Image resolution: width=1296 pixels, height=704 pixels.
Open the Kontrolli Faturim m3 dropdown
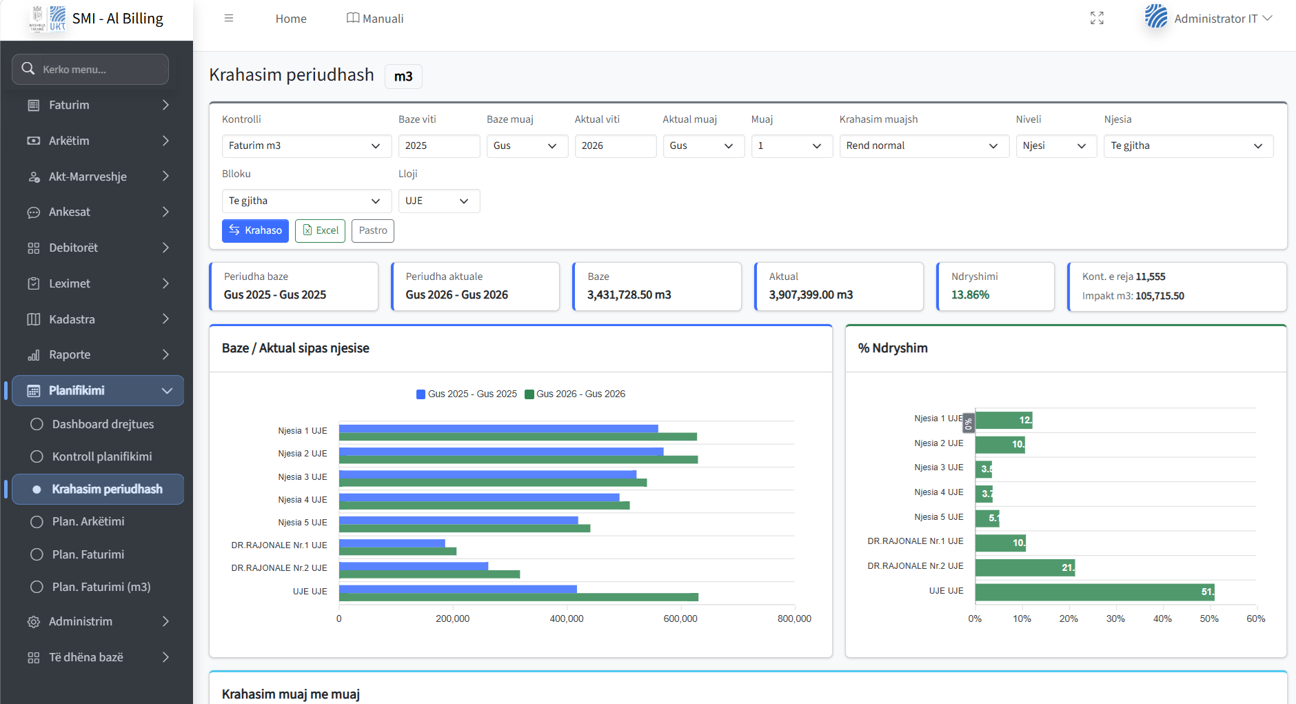(307, 146)
